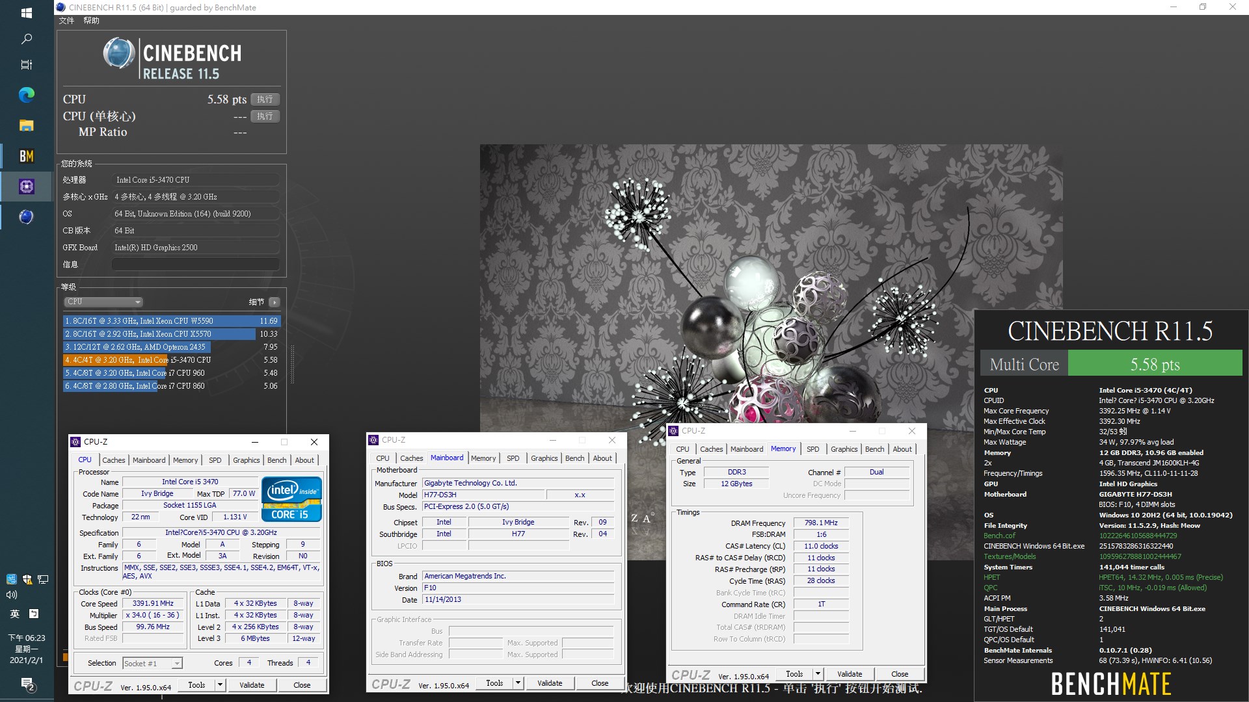Viewport: 1249px width, 702px height.
Task: Click Bench.cof link in BenchMate panel
Action: [x=999, y=536]
